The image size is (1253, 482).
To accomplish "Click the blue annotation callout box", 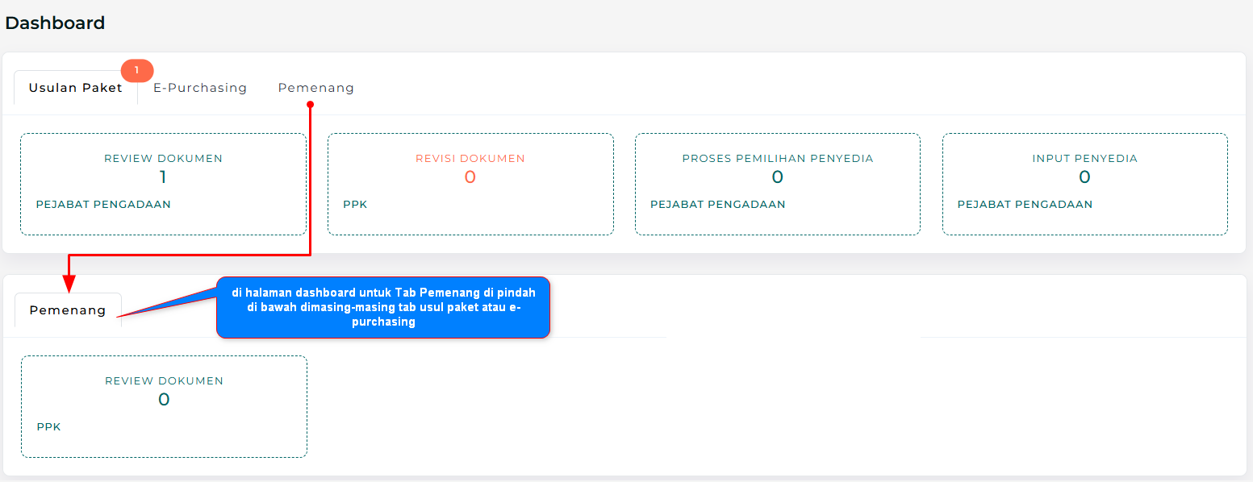I will [x=383, y=307].
